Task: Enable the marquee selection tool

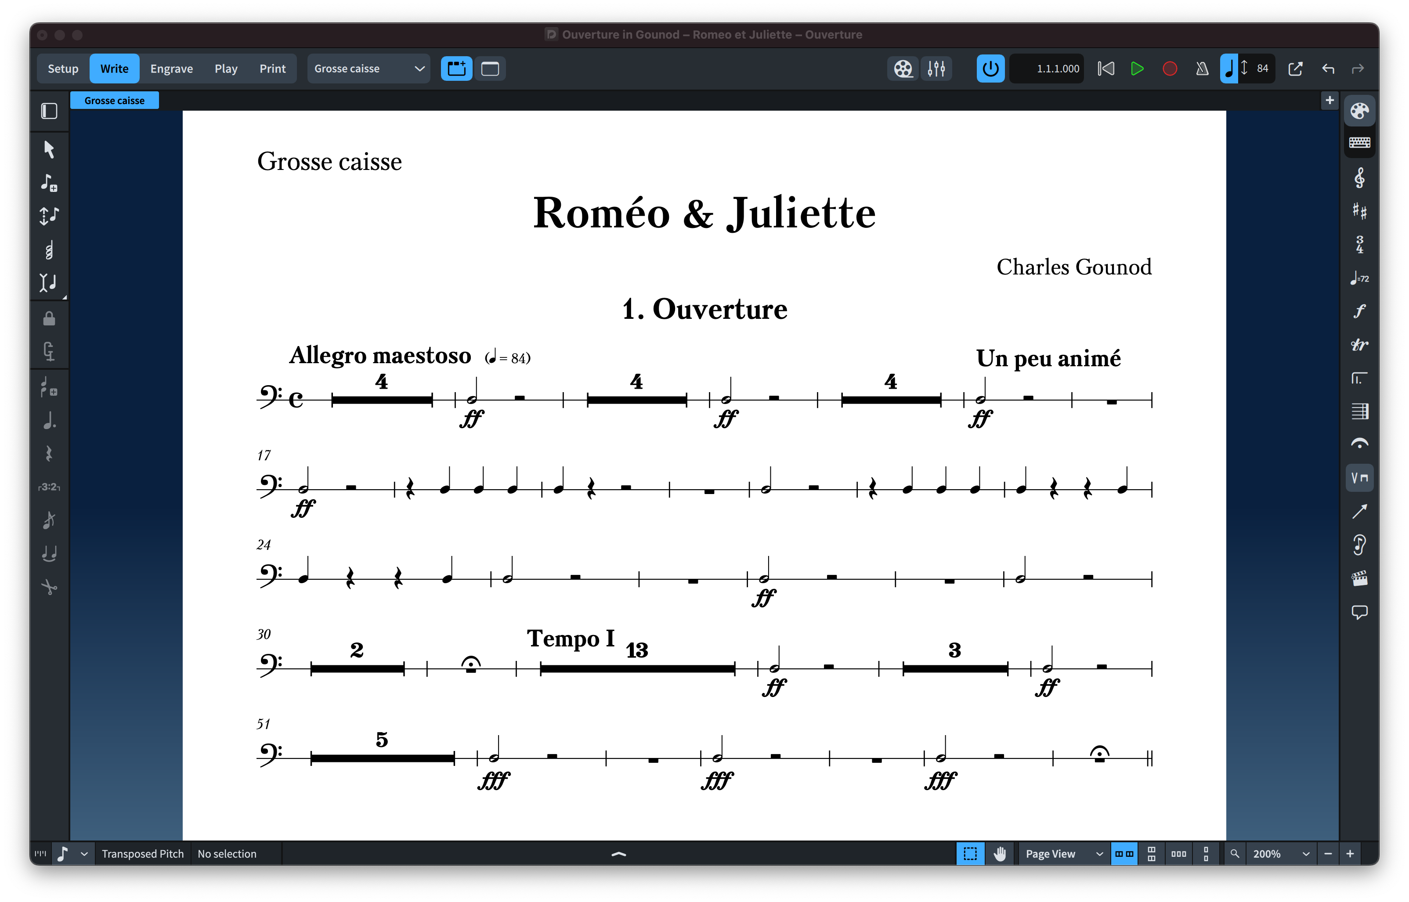Action: [x=970, y=854]
